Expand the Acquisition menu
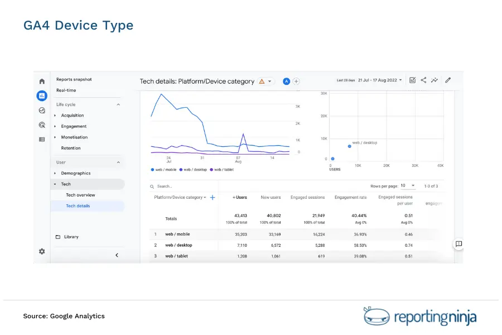Image resolution: width=502 pixels, height=335 pixels. pos(55,116)
